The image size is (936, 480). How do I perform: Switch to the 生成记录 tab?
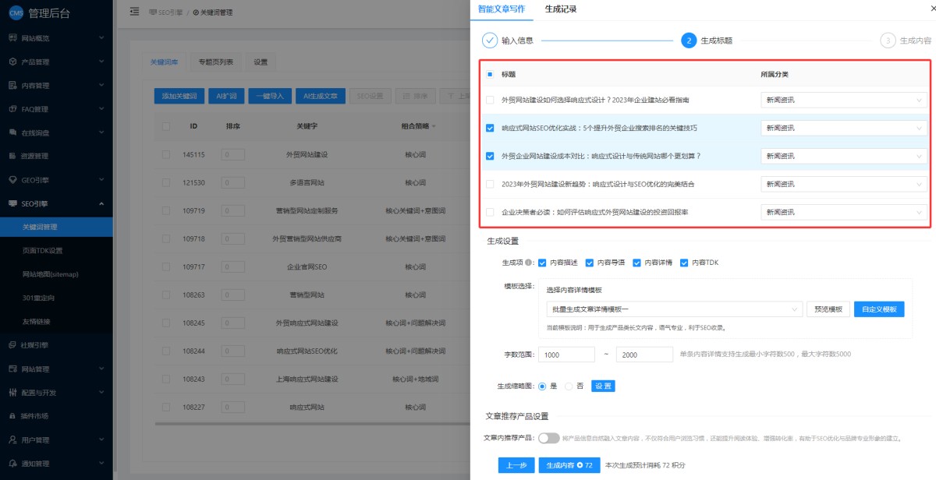click(561, 9)
